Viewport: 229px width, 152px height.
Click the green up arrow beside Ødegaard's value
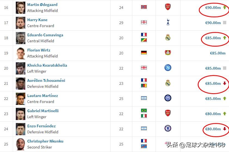tap(225, 8)
